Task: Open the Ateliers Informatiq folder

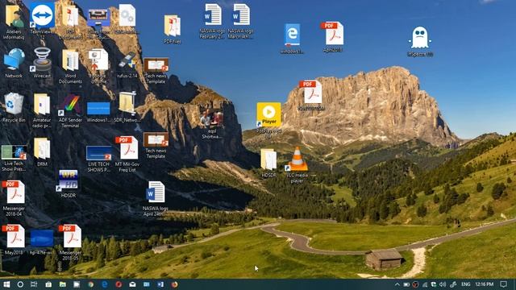Action: [x=14, y=22]
